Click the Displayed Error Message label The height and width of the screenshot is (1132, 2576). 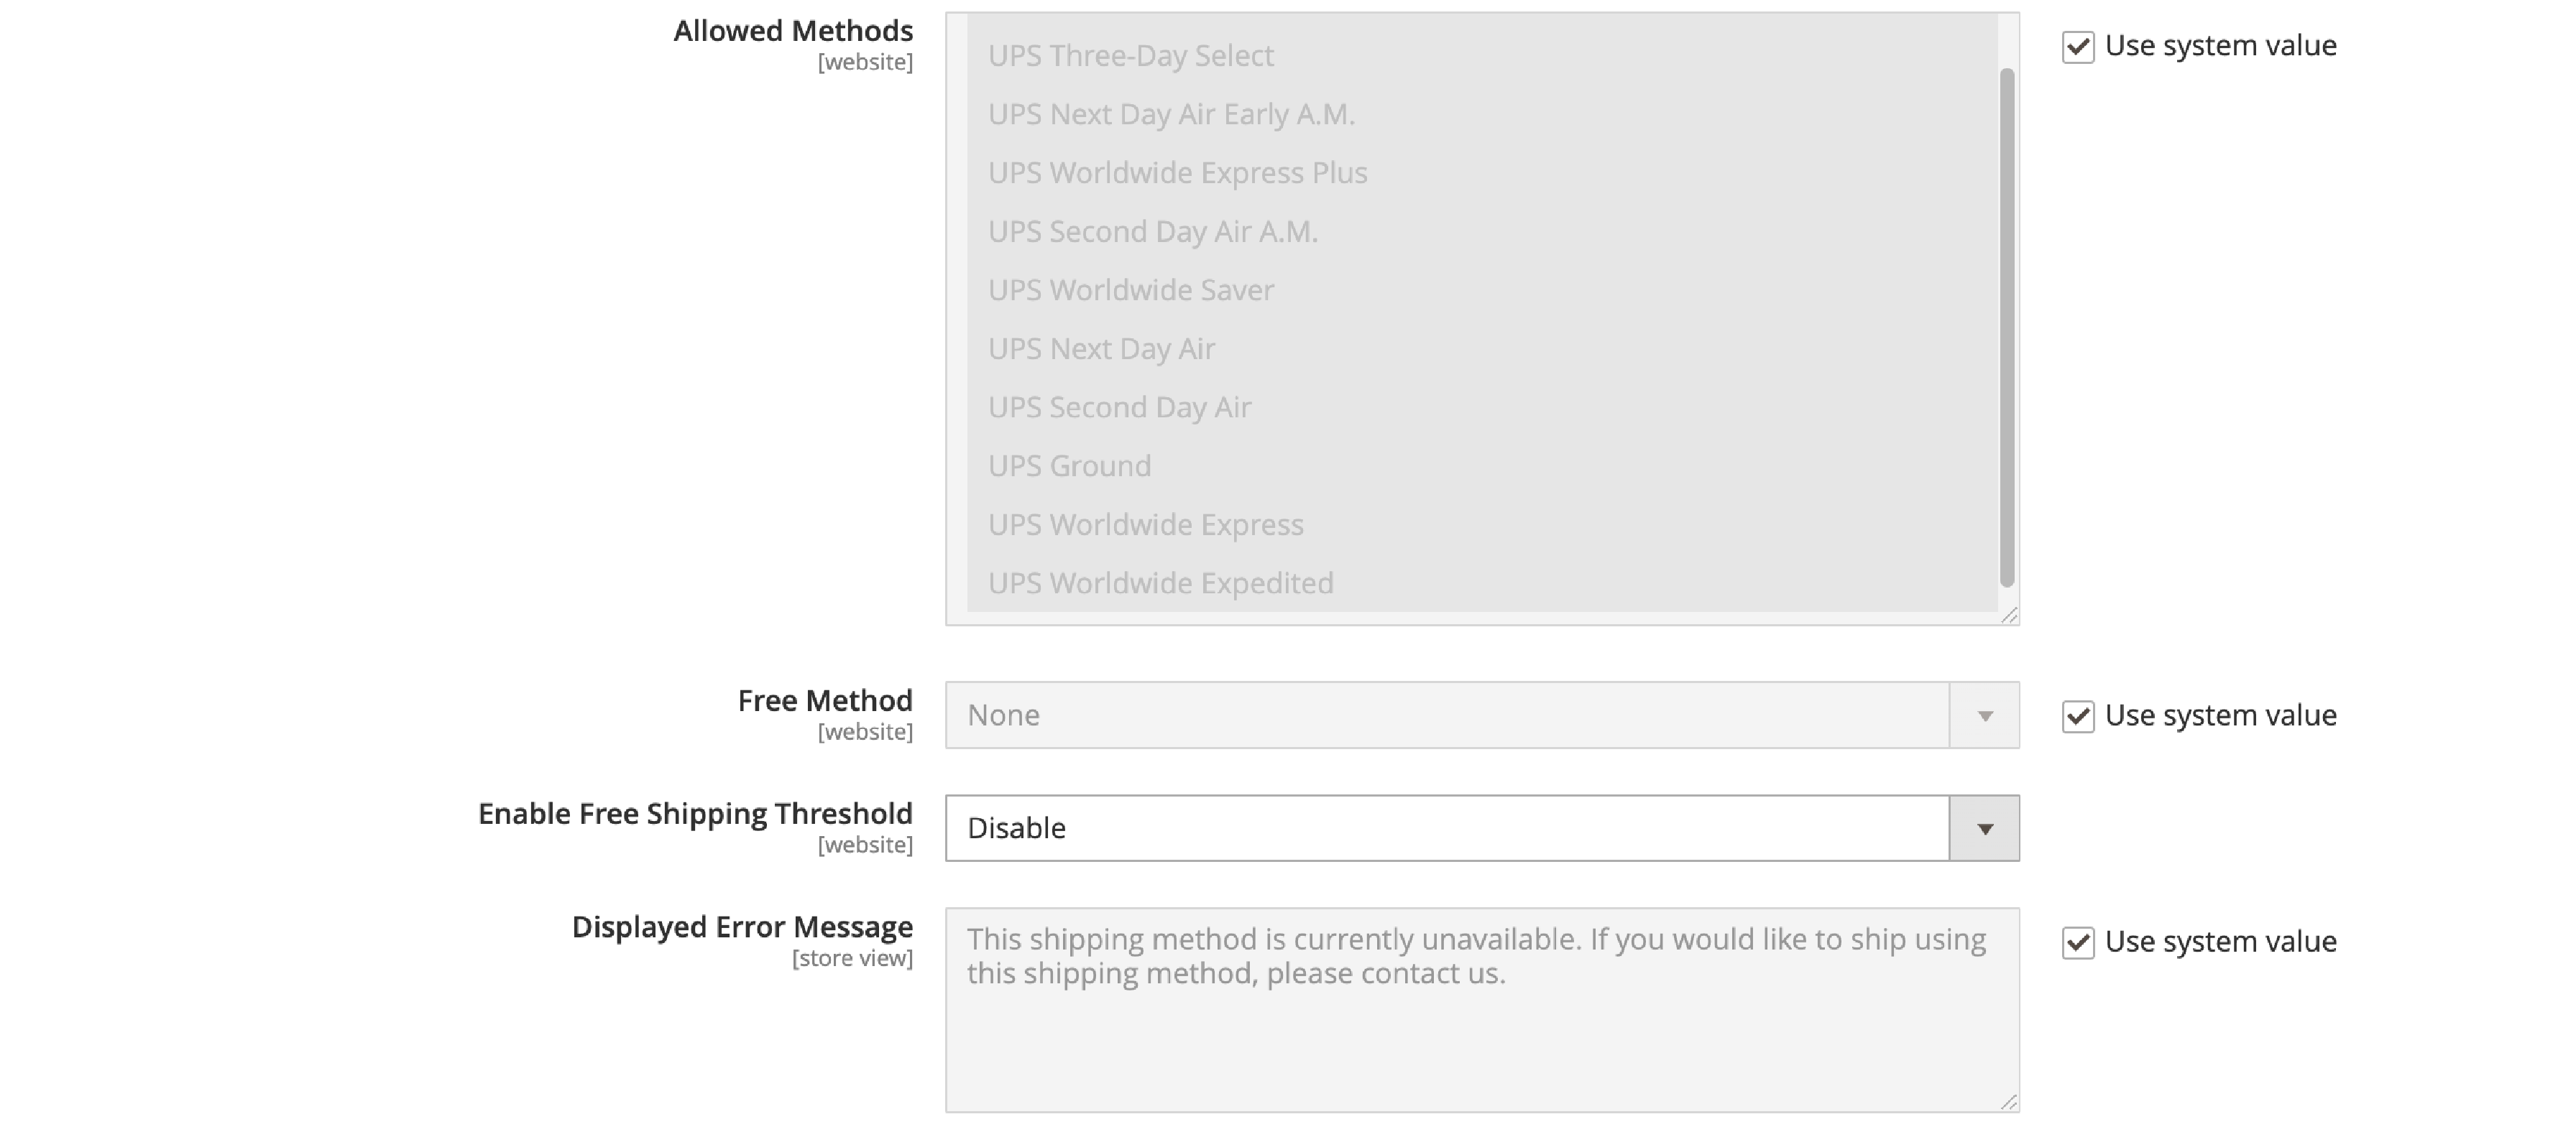click(x=742, y=927)
